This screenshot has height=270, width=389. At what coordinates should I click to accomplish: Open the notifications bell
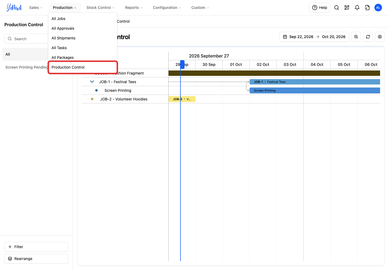(x=357, y=8)
